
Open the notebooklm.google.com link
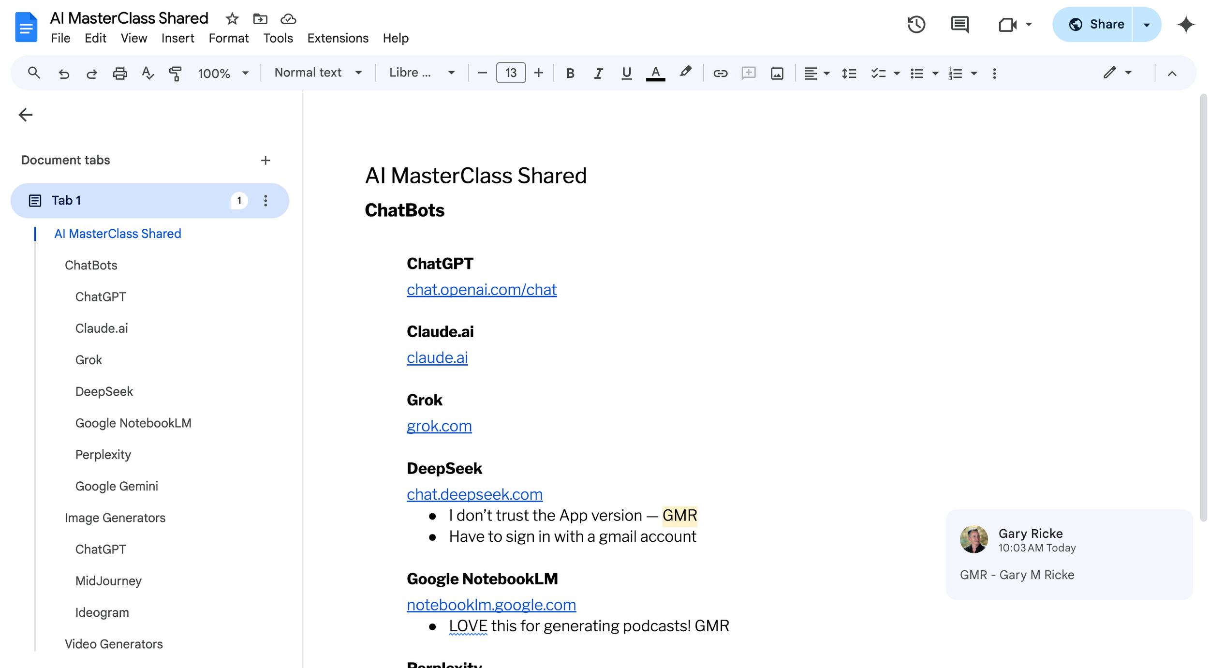pyautogui.click(x=491, y=604)
